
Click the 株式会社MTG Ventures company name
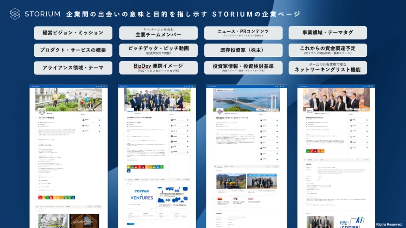[315, 118]
